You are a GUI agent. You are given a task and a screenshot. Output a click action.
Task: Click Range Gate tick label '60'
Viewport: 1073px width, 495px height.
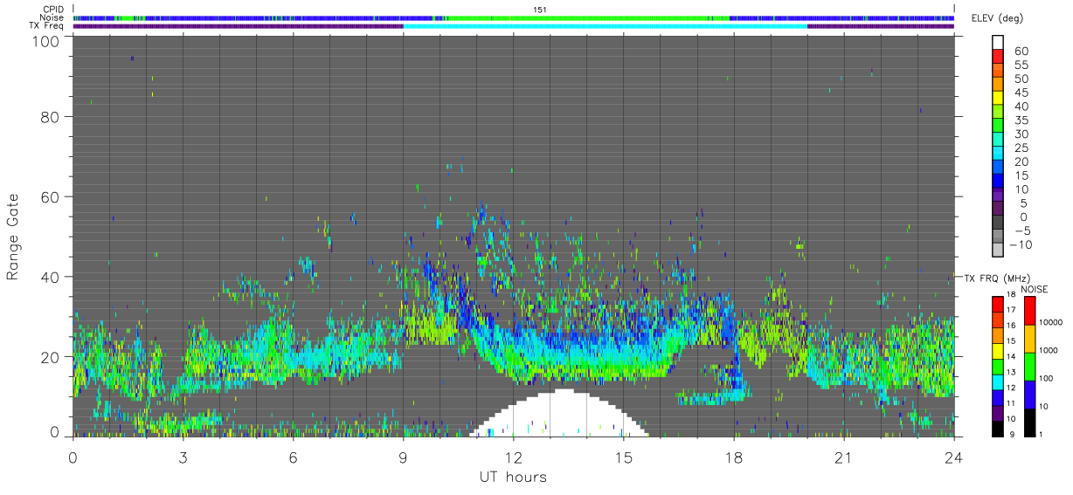[x=51, y=196]
